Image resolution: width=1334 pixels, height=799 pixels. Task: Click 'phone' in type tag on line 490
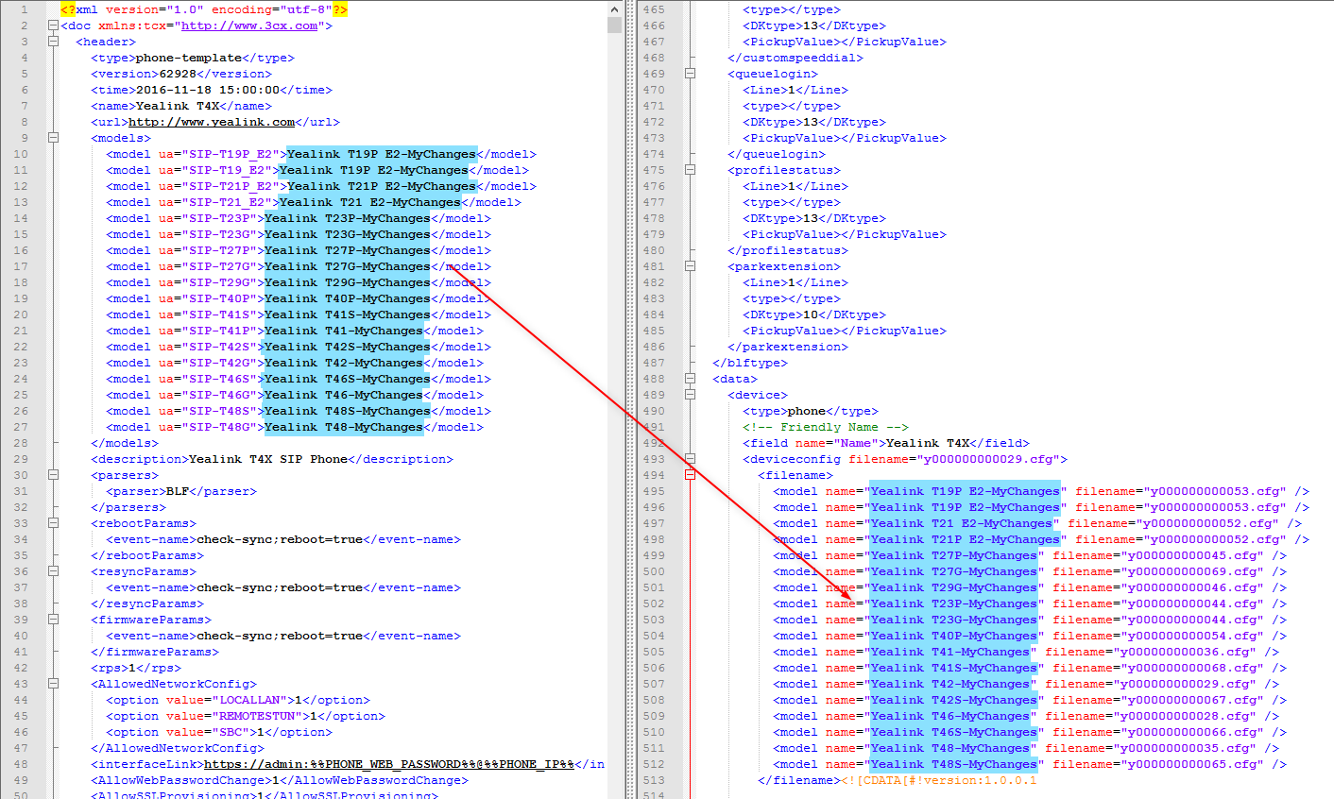point(807,411)
